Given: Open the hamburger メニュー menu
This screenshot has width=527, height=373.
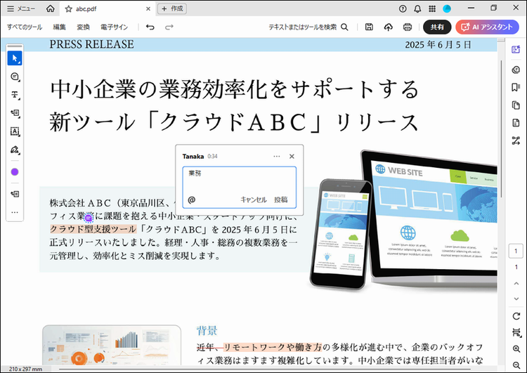Looking at the screenshot, I should tap(21, 8).
